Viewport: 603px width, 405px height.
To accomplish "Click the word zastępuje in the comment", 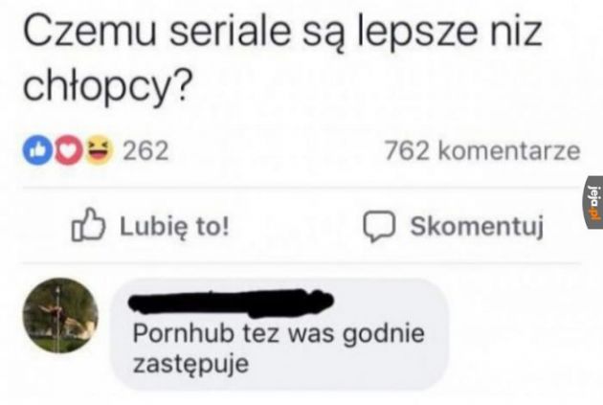I will 190,364.
